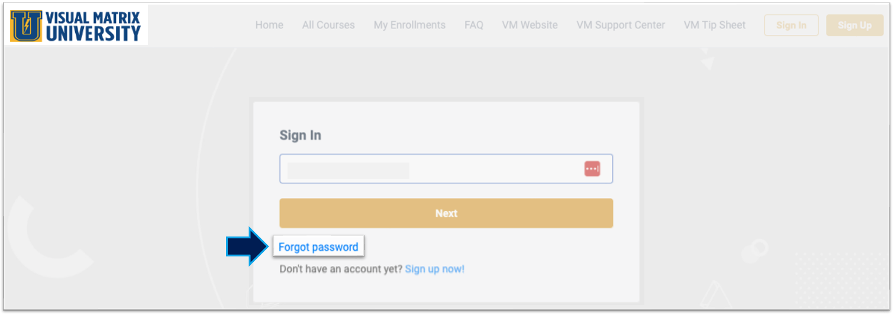Open My Enrollments in navigation
Screen dimensions: 894x315
[409, 25]
